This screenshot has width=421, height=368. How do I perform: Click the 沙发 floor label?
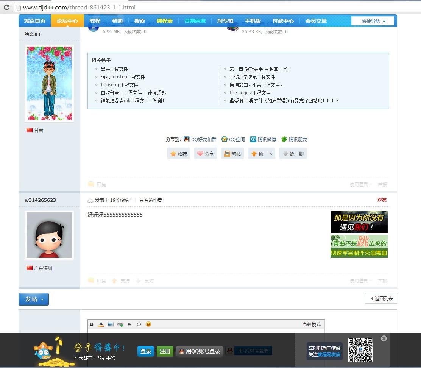(x=382, y=200)
